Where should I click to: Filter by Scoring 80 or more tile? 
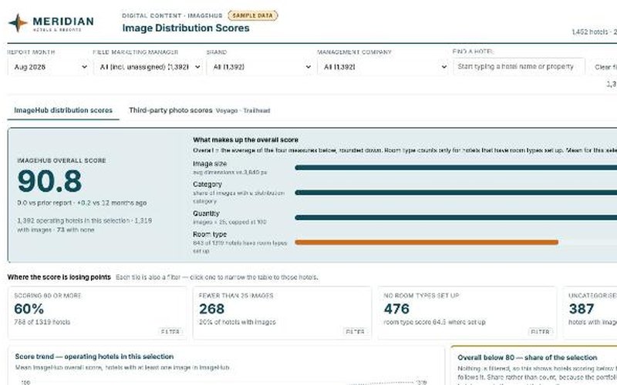point(97,313)
